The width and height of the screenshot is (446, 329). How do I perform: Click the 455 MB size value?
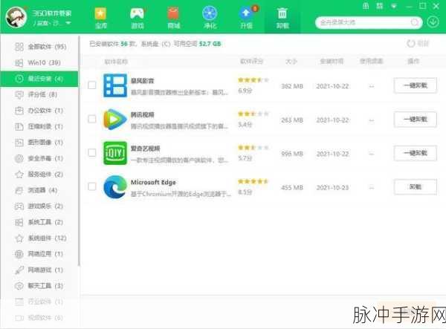292,187
